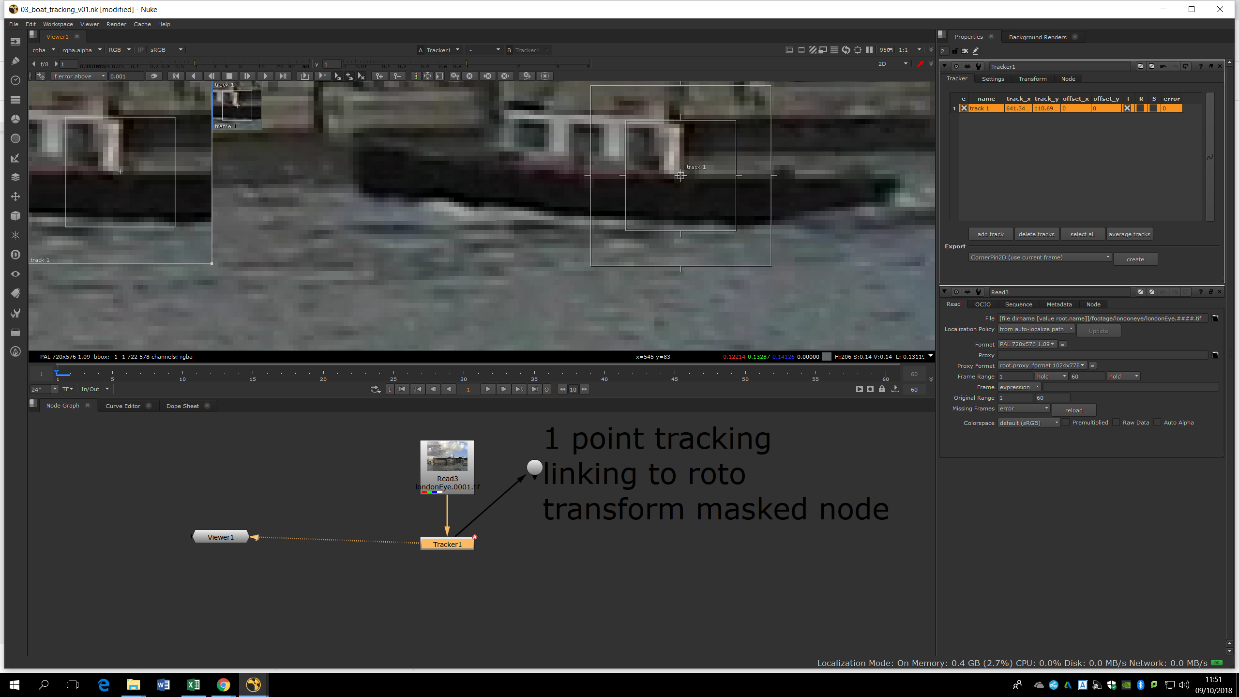The image size is (1239, 697).
Task: Open the Merge nodes layers icon
Action: (x=15, y=177)
